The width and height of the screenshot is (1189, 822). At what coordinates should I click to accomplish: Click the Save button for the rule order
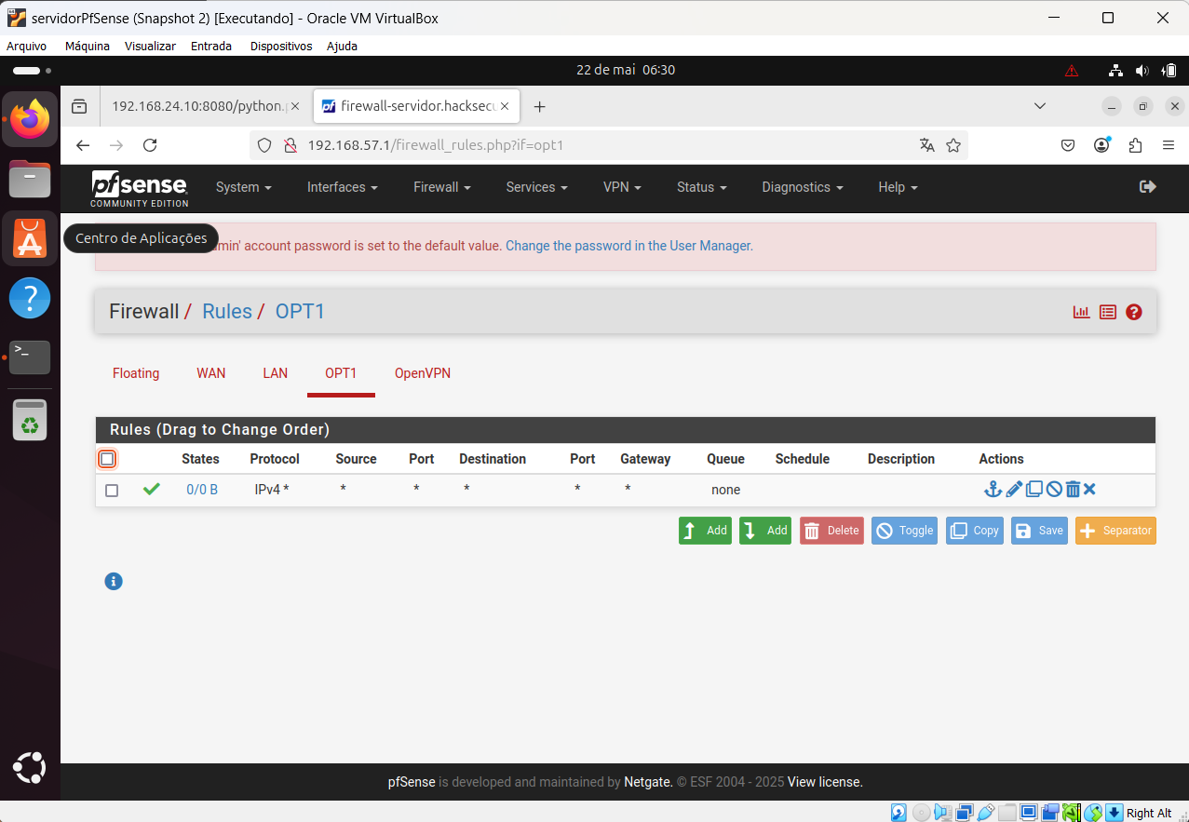pos(1039,531)
